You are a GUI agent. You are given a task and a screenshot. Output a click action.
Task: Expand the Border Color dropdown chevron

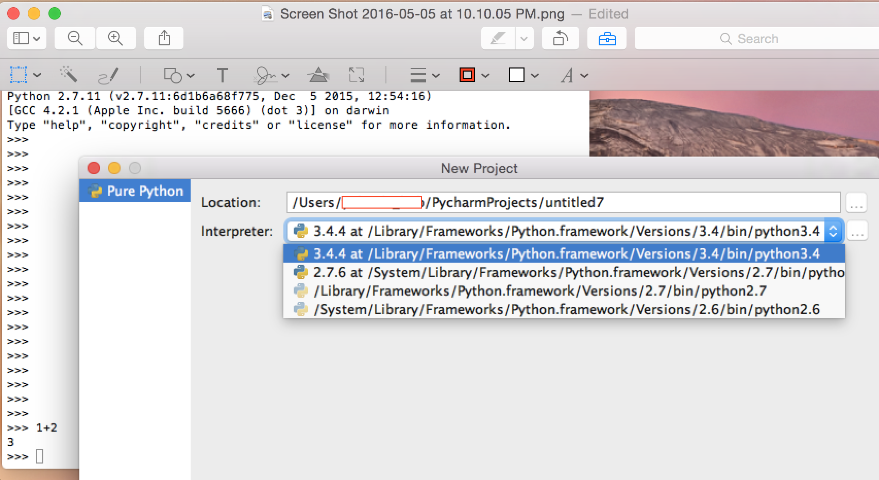485,76
